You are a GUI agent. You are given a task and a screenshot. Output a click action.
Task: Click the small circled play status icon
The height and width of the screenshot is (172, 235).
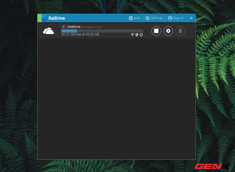click(x=141, y=35)
